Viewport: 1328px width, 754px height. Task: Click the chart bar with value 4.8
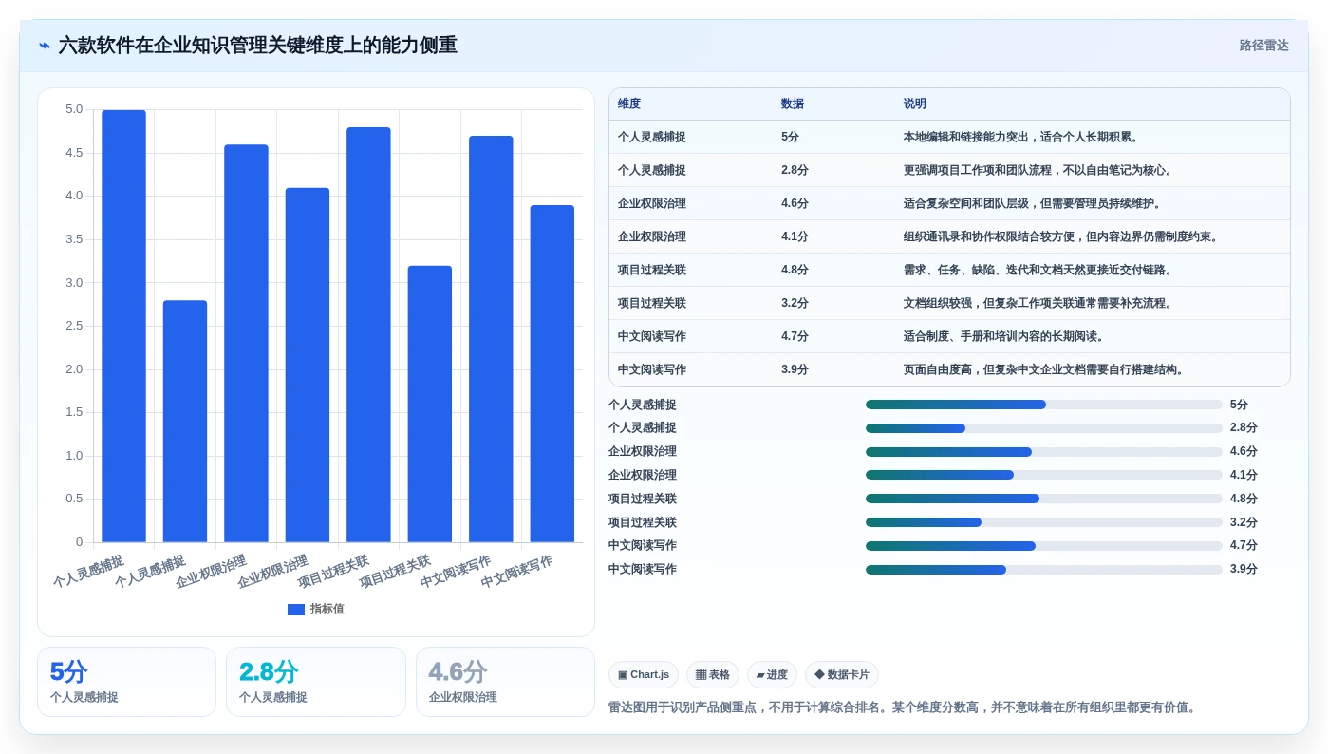[368, 334]
